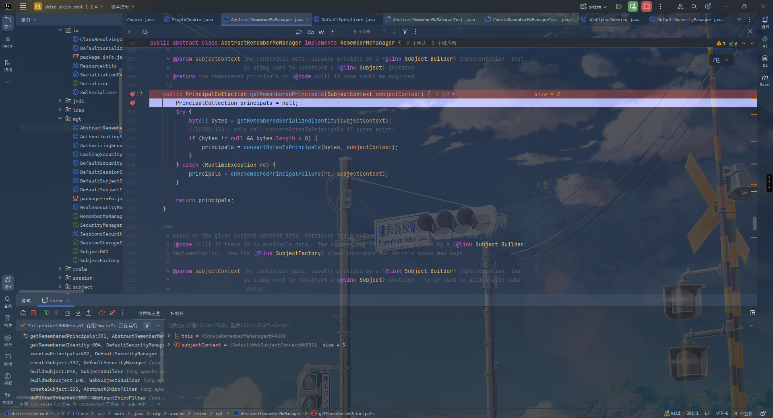Screen dimensions: 773x418
Task: Expand the subjectContext variable node
Action: [169, 344]
